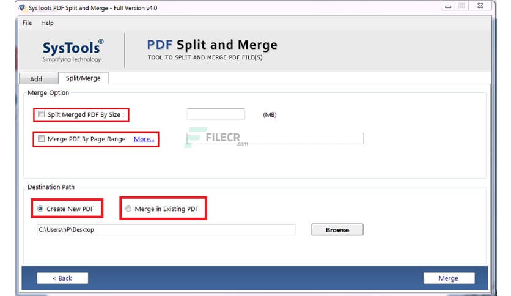Click the SysTools logo
Image resolution: width=511 pixels, height=296 pixels.
[x=73, y=51]
